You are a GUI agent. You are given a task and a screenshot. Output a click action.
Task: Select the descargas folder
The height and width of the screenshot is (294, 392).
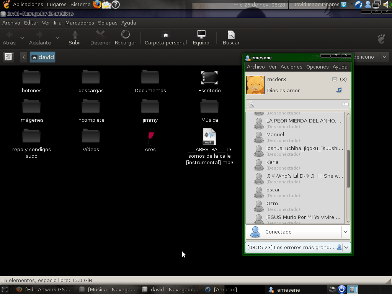coord(91,82)
